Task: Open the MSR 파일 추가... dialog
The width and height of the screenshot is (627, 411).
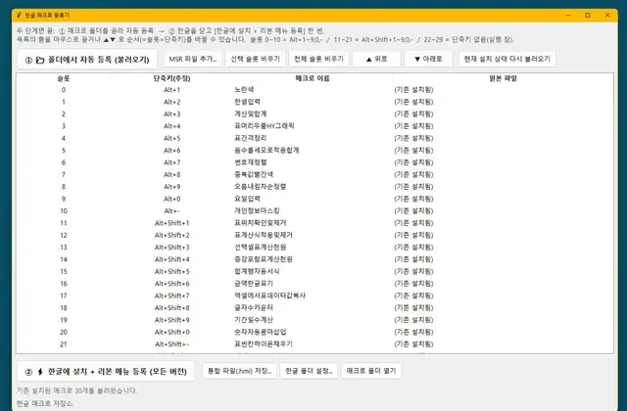Action: pos(193,59)
